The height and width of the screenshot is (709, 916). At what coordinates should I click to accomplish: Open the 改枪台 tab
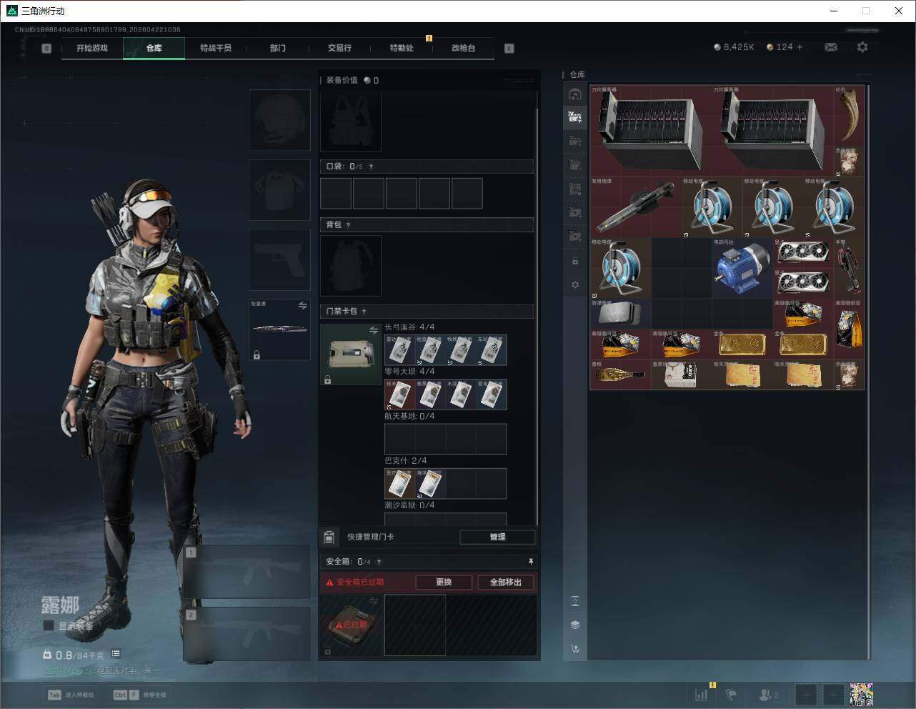point(463,48)
